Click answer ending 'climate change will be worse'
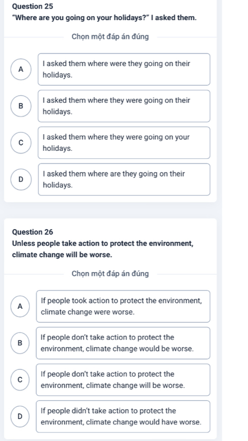Screen dimensions: 248x441 pyautogui.click(x=123, y=380)
